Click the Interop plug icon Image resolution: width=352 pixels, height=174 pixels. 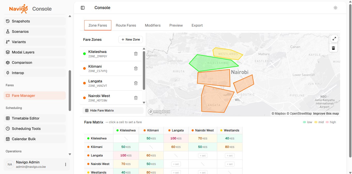[x=8, y=73]
